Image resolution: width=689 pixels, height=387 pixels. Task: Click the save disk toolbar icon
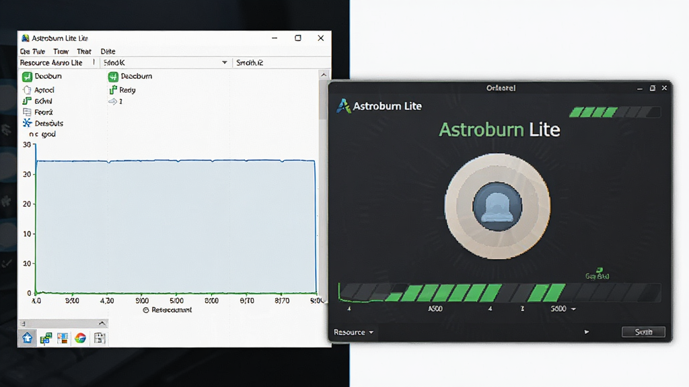pos(100,339)
